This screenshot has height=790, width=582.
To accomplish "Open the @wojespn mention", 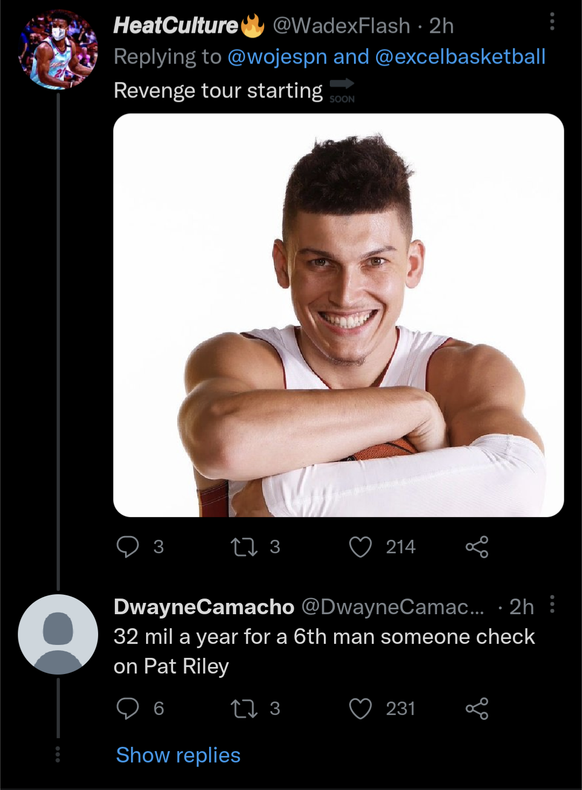I will [276, 56].
